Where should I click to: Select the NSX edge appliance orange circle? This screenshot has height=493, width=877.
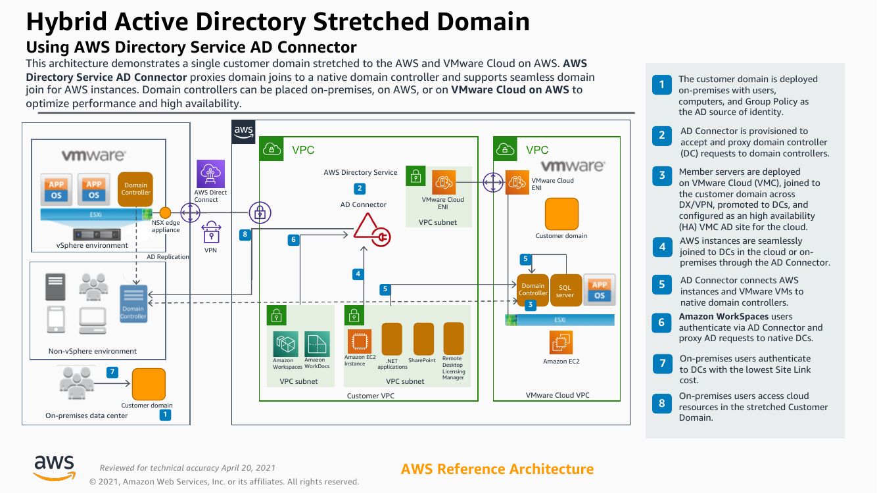[166, 213]
